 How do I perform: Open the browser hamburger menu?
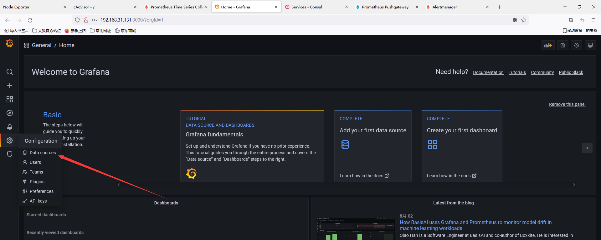pyautogui.click(x=593, y=20)
